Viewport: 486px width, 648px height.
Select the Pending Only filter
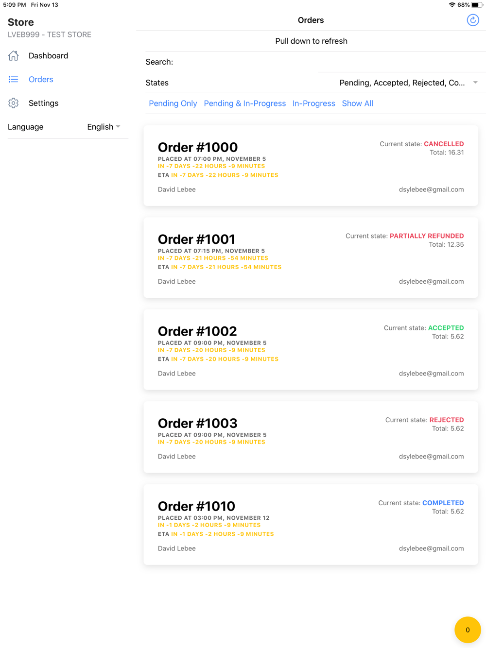tap(173, 103)
